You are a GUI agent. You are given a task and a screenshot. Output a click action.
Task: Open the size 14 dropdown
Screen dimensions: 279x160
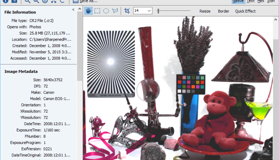(x=142, y=11)
